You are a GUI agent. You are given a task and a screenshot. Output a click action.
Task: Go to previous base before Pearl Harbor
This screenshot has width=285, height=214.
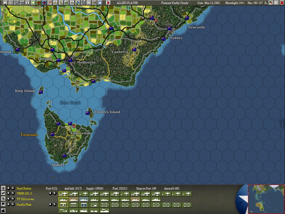pos(9,188)
